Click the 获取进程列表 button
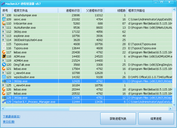The height and width of the screenshot is (128, 177). point(118,119)
